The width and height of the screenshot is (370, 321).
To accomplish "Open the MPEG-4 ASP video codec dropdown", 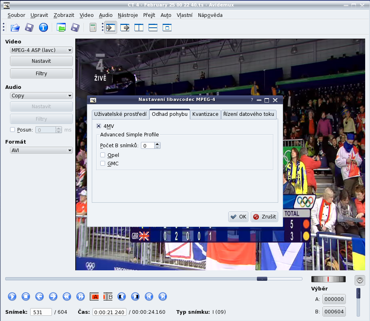I will (41, 50).
